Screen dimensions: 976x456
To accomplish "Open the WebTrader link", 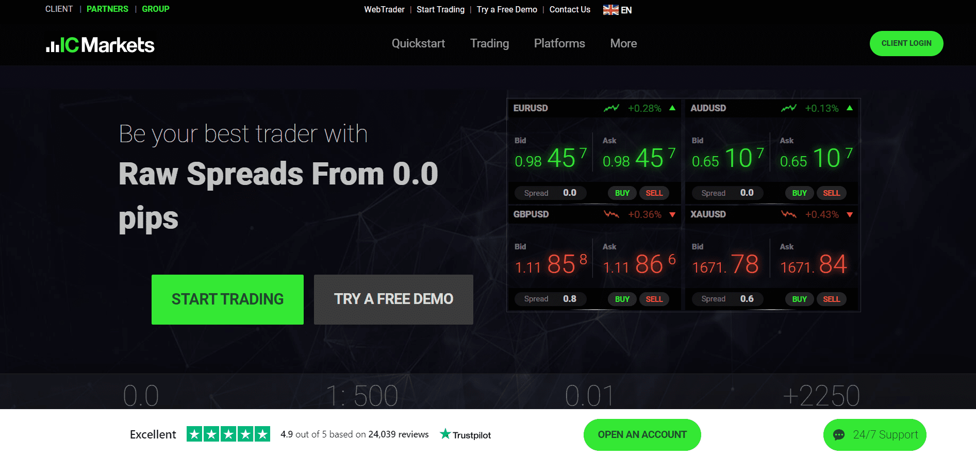I will [x=384, y=9].
